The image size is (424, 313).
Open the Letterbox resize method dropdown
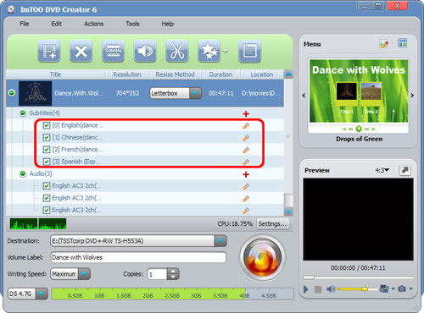[x=195, y=93]
